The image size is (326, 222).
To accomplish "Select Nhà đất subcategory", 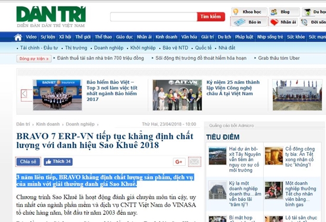I will coord(226,48).
